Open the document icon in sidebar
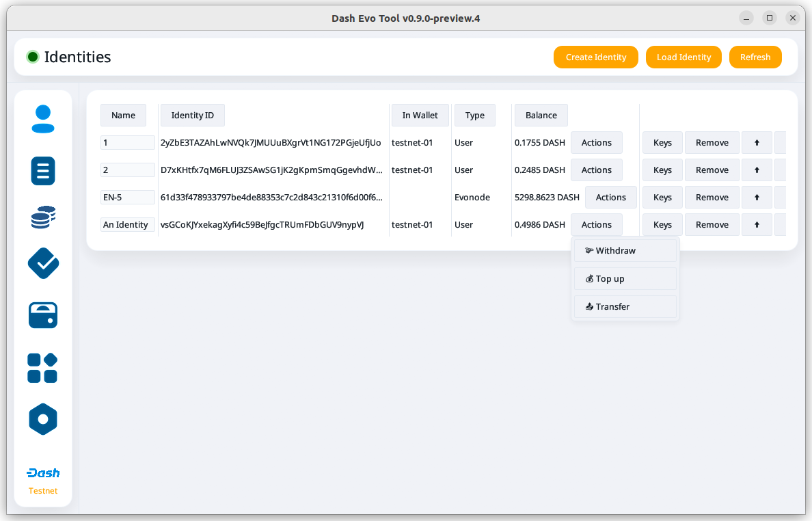Image resolution: width=812 pixels, height=521 pixels. [x=43, y=170]
